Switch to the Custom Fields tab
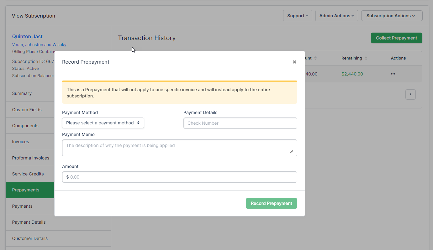Screen dimensions: 433x250 coord(27,110)
